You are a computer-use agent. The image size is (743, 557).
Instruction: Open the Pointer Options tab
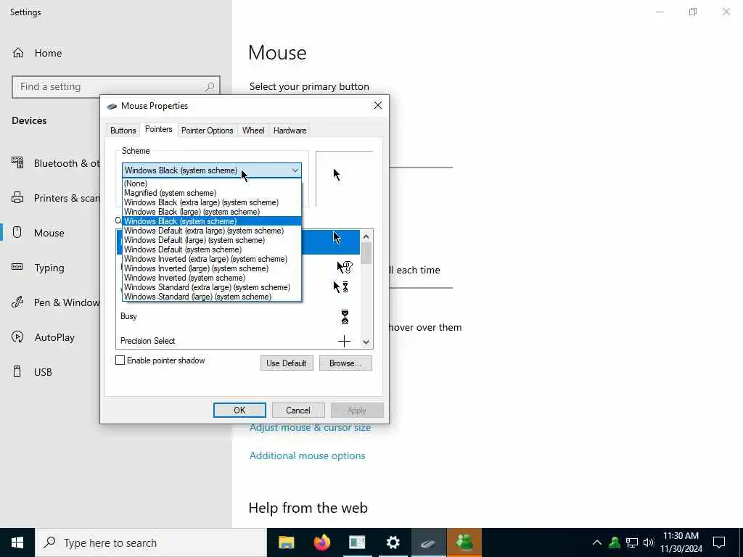[207, 131]
